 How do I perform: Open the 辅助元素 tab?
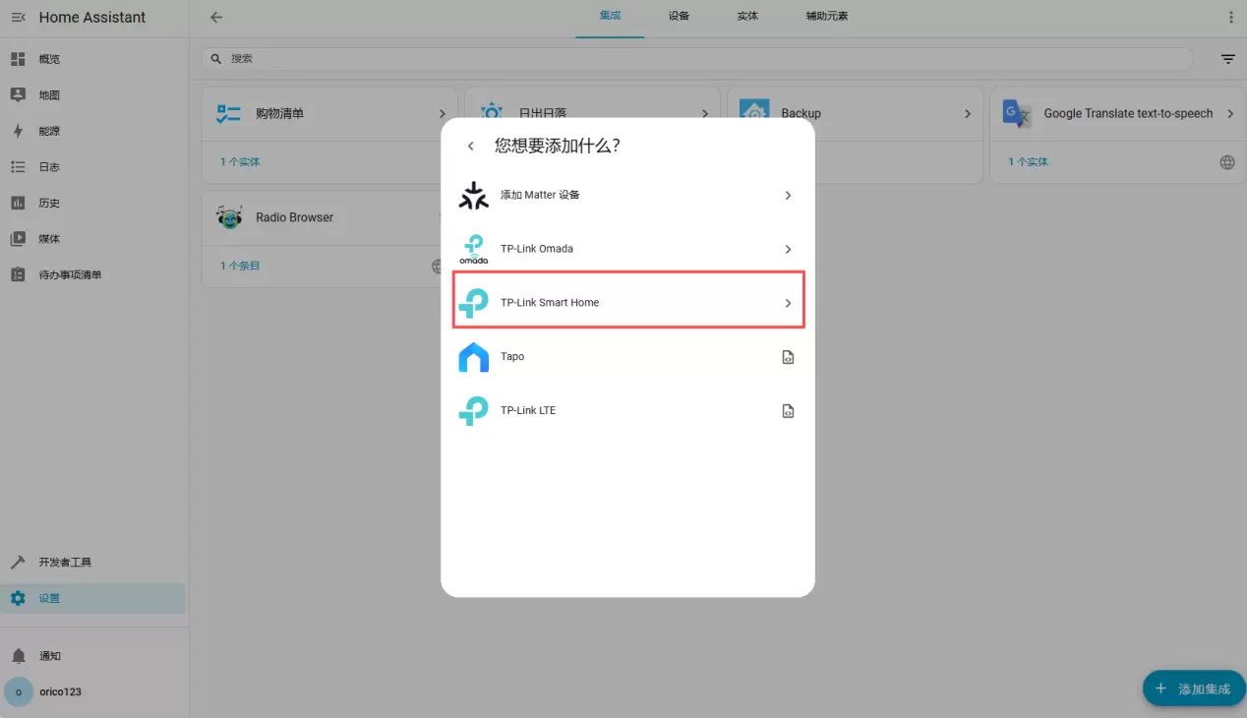[826, 17]
